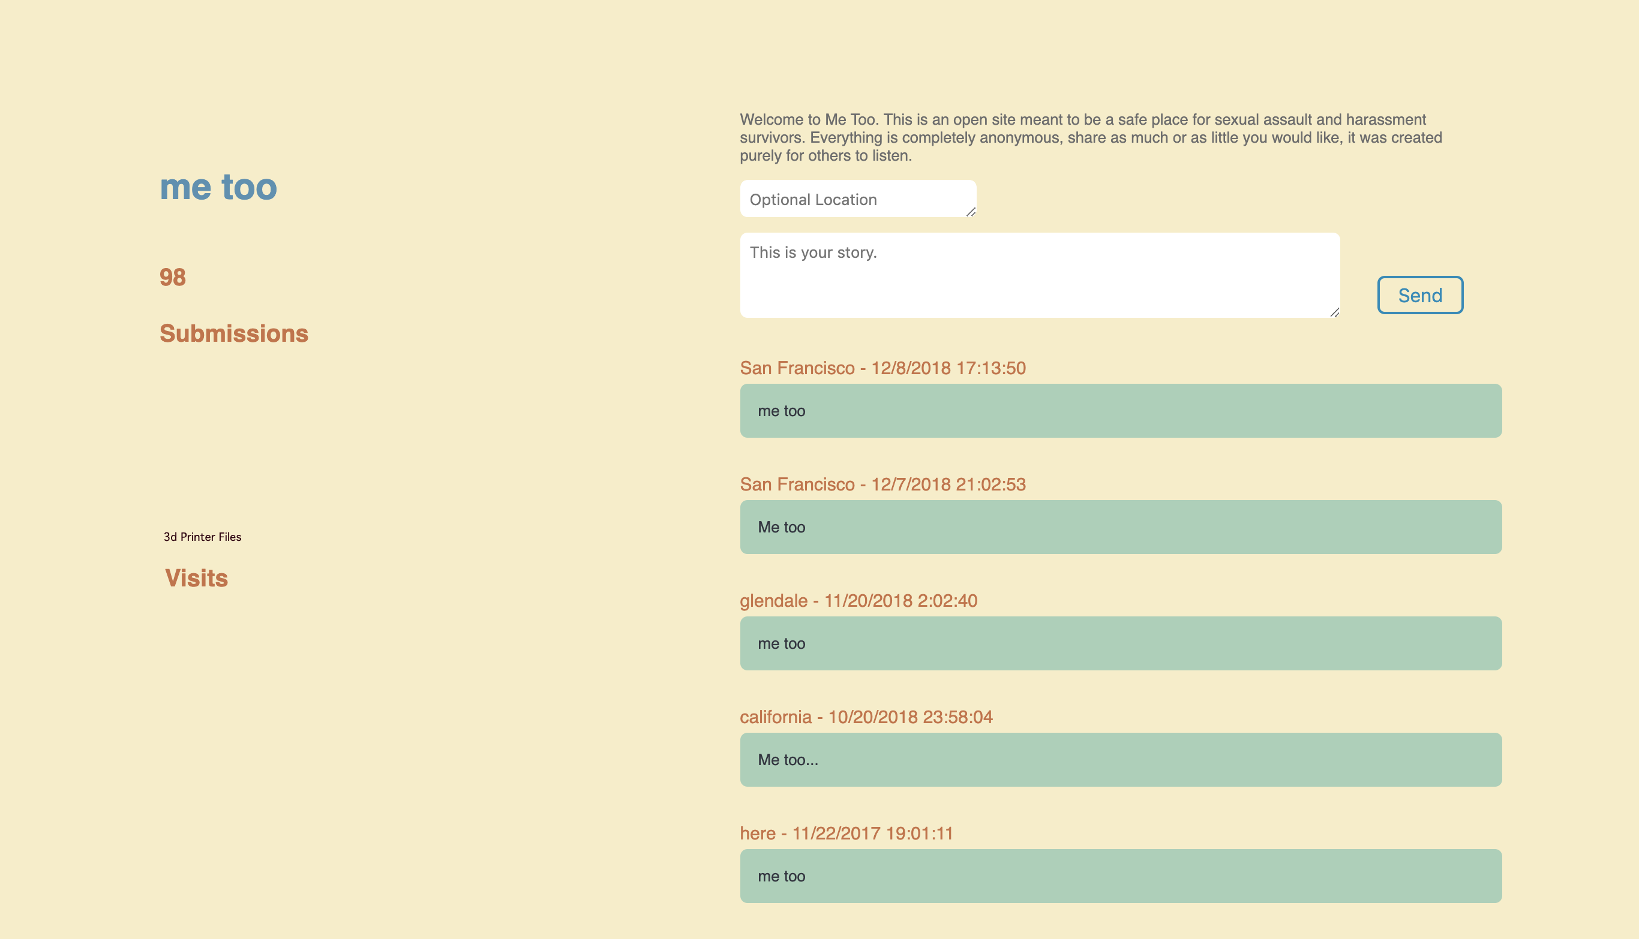The image size is (1639, 939).
Task: Open the 3d Printer Files link
Action: 203,537
